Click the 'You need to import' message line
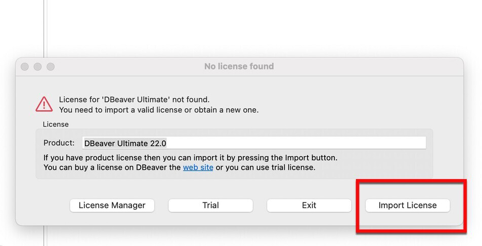Screen dimensions: 482x246 click(158, 109)
